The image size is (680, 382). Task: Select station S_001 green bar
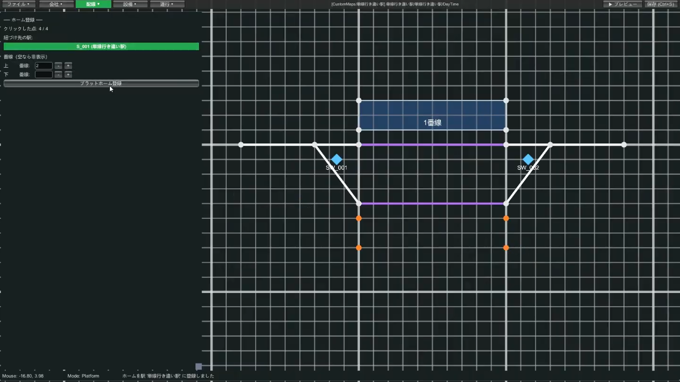point(101,46)
